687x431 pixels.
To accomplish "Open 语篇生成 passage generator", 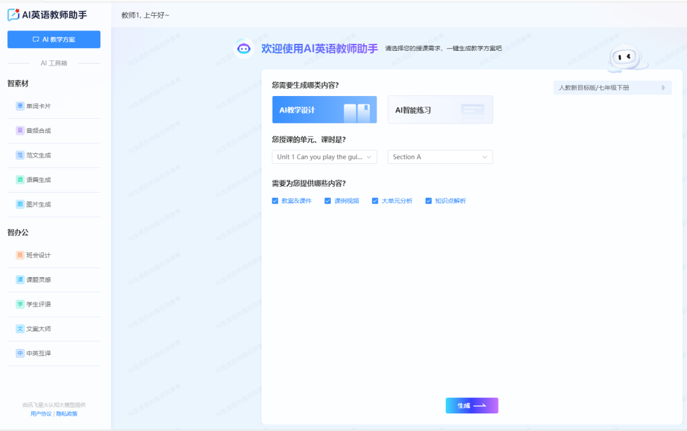I will click(x=38, y=180).
